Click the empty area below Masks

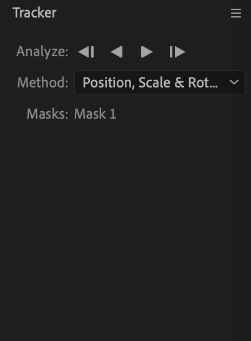(x=125, y=229)
